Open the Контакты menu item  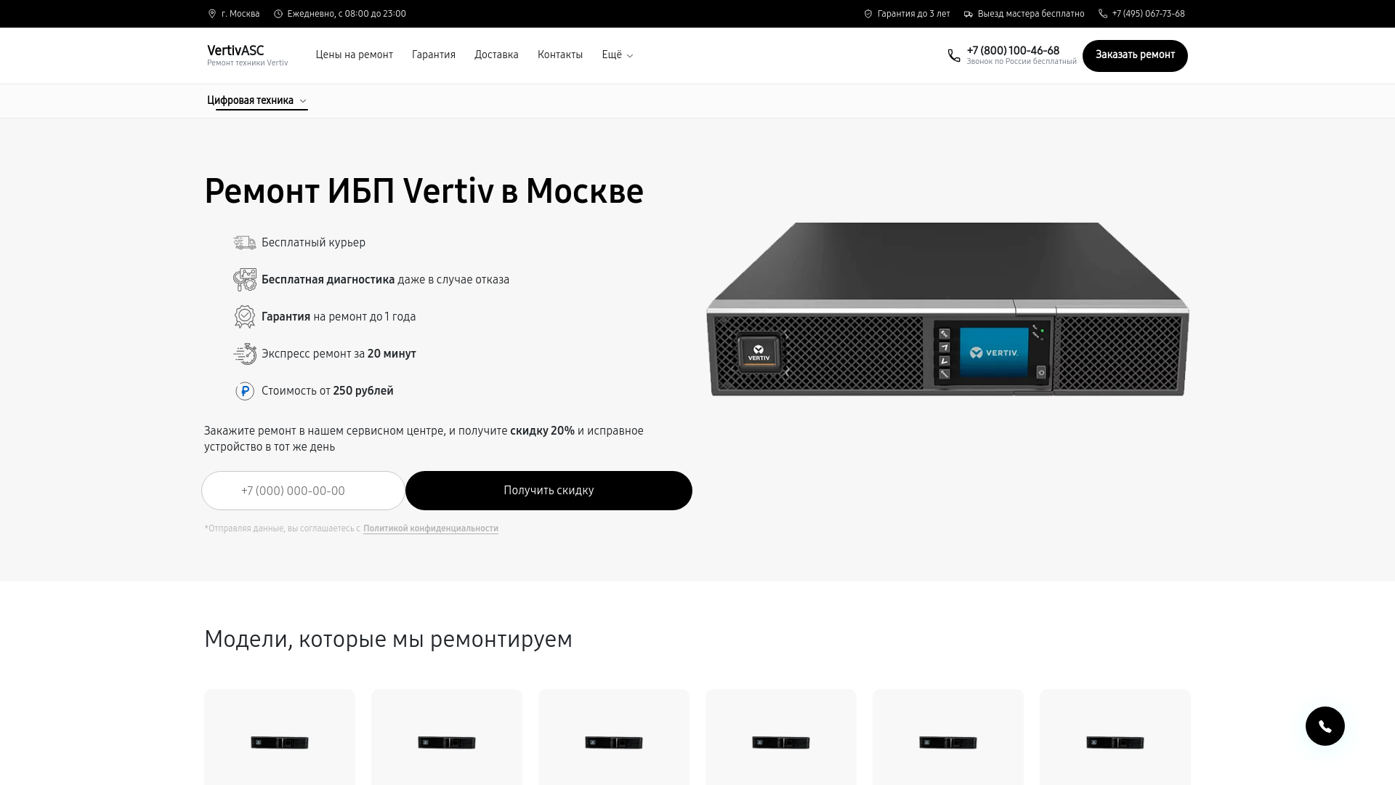coord(560,55)
